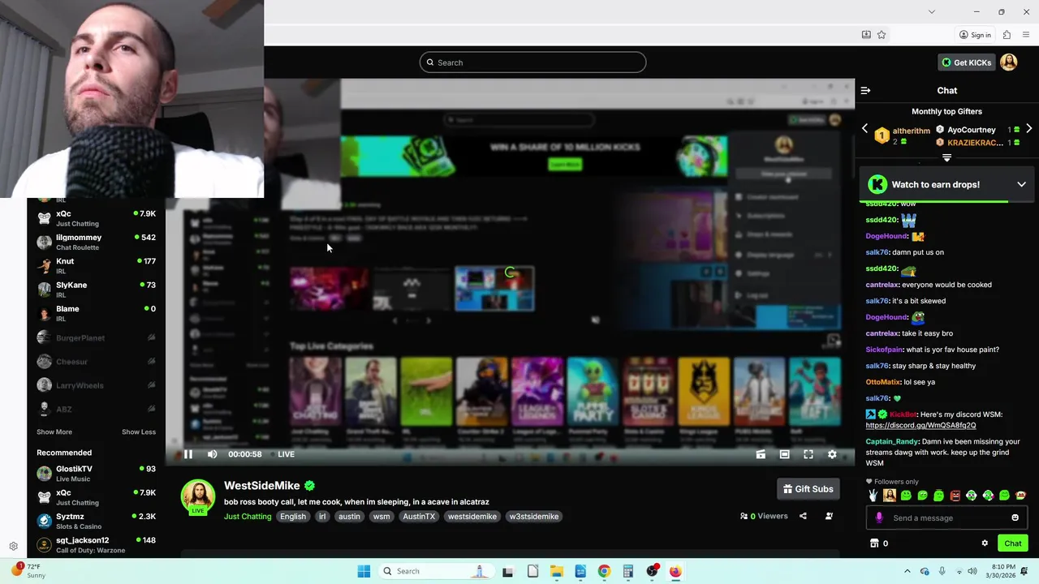Click Sign in in the browser toolbar

coord(975,35)
